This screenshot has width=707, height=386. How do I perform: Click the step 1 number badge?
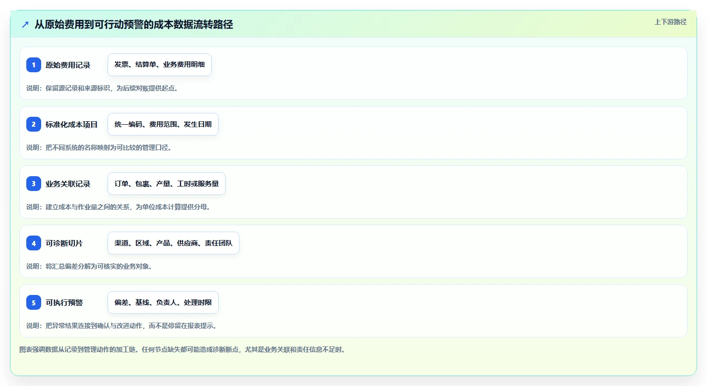34,65
